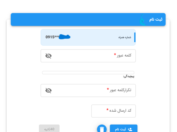Click the شماره همراه label text
The height and width of the screenshot is (132, 177).
125,37
